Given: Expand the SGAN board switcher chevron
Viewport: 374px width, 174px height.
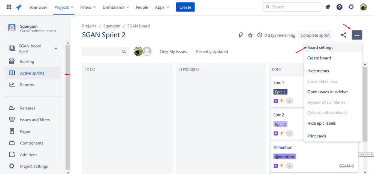Looking at the screenshot, I should point(56,48).
